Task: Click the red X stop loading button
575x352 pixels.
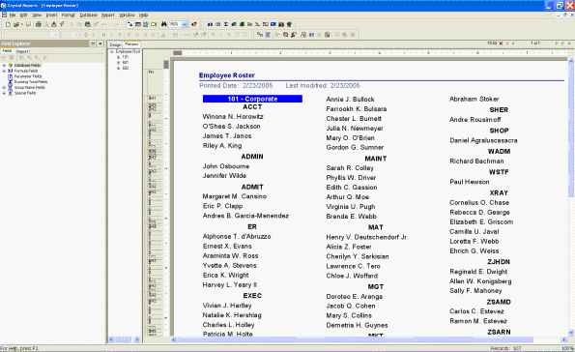Action: coord(501,44)
